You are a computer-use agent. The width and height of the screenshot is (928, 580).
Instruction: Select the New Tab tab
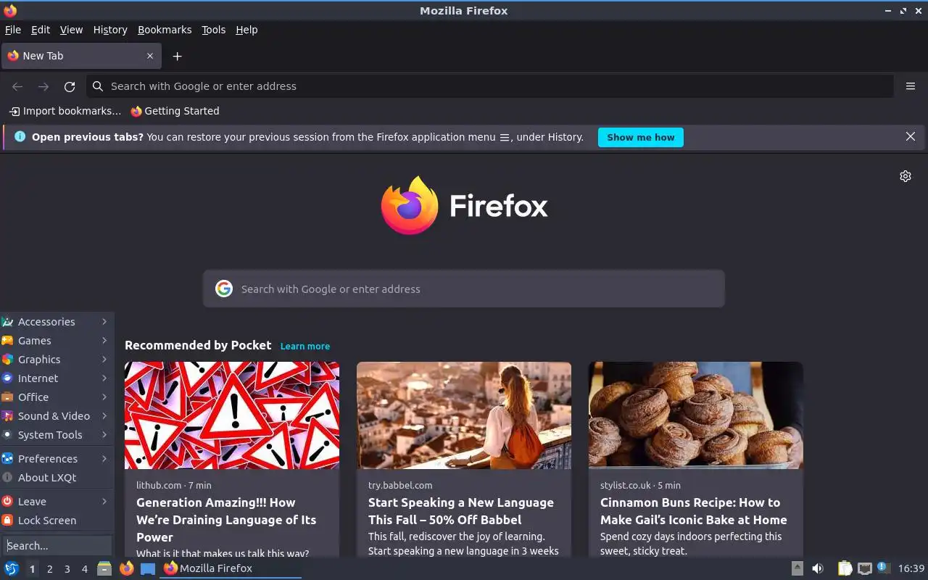point(80,56)
